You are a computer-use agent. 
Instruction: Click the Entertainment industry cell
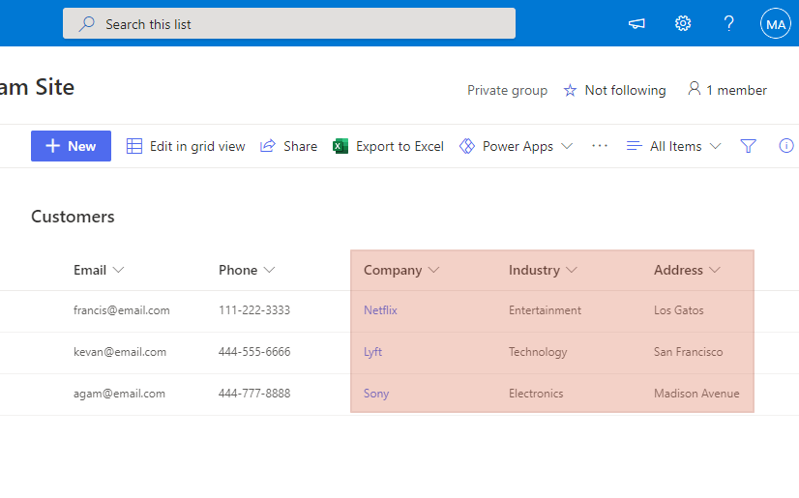(545, 310)
